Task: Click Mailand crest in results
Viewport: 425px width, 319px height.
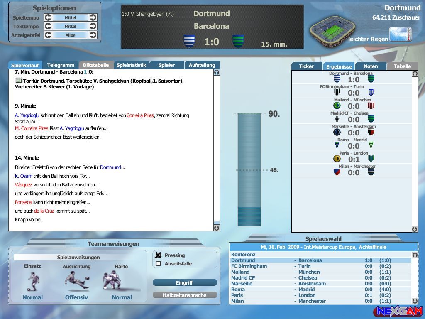Action: 337,106
